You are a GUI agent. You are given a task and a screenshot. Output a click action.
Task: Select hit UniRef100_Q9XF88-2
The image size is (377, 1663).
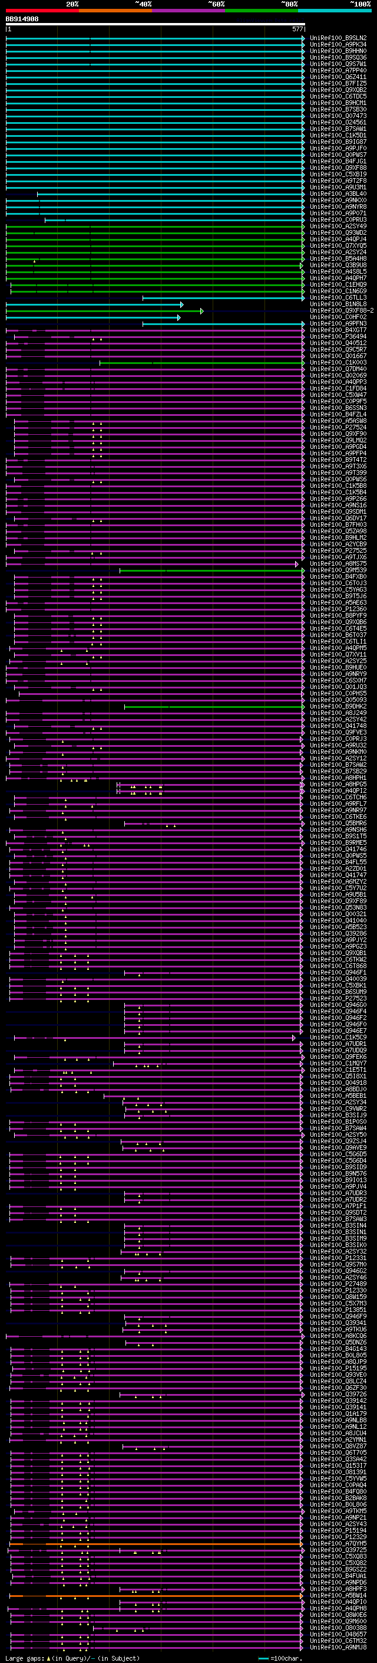tap(342, 310)
